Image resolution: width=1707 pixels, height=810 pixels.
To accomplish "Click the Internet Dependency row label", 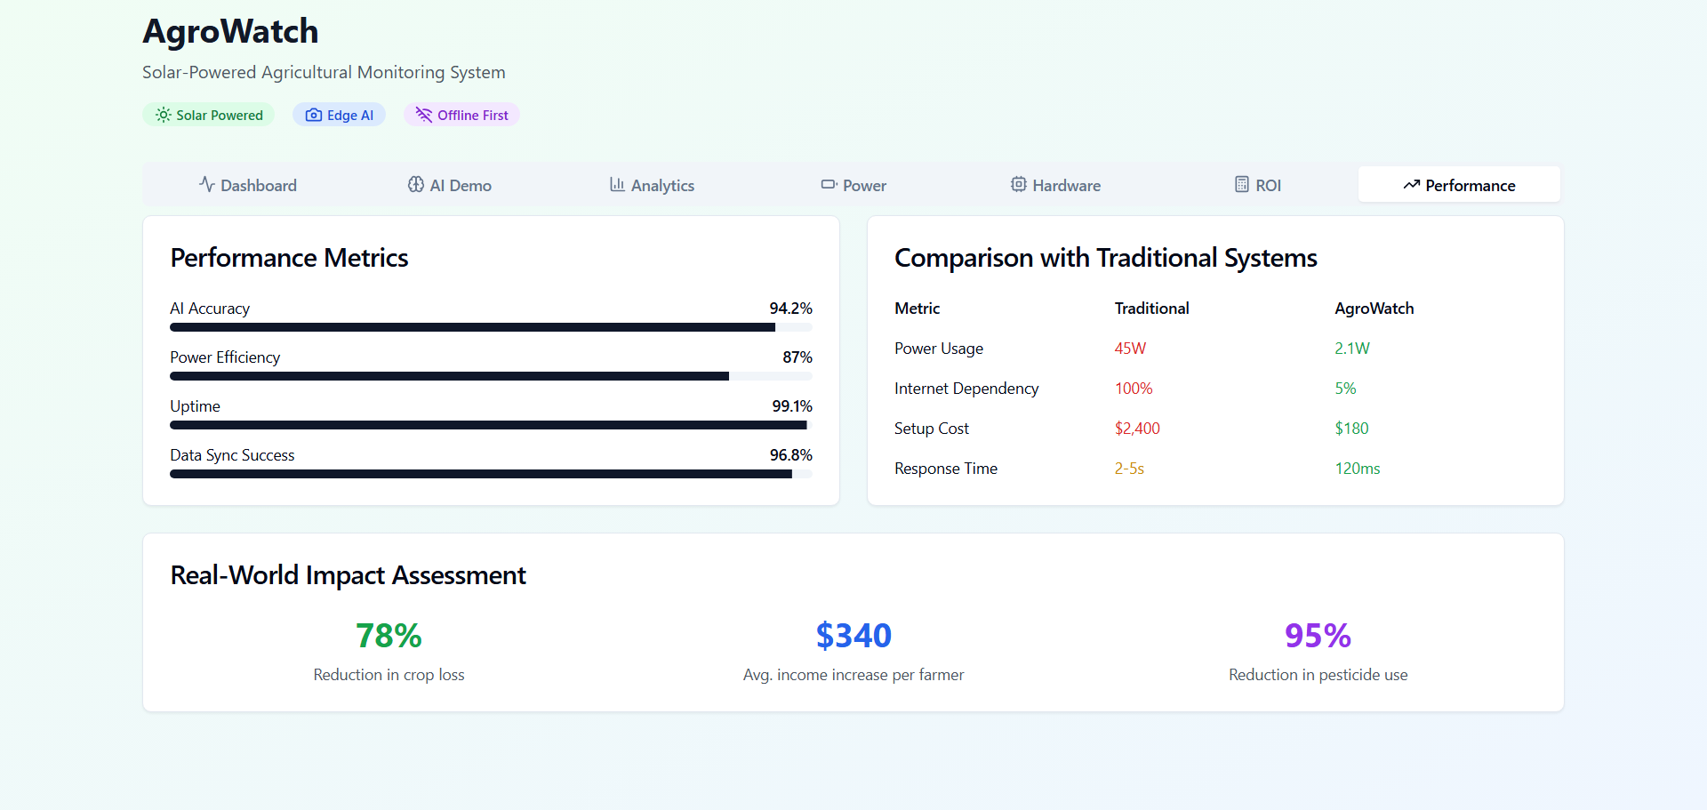I will (966, 389).
